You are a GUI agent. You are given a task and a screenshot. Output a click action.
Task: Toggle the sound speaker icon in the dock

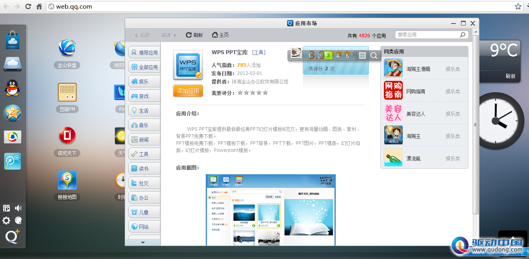click(18, 208)
